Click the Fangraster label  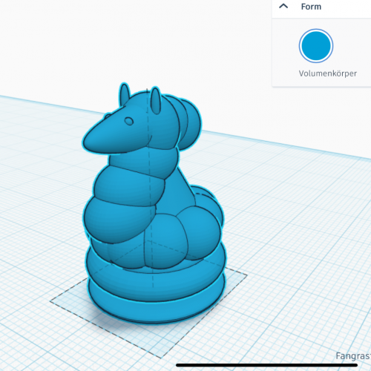click(x=353, y=356)
